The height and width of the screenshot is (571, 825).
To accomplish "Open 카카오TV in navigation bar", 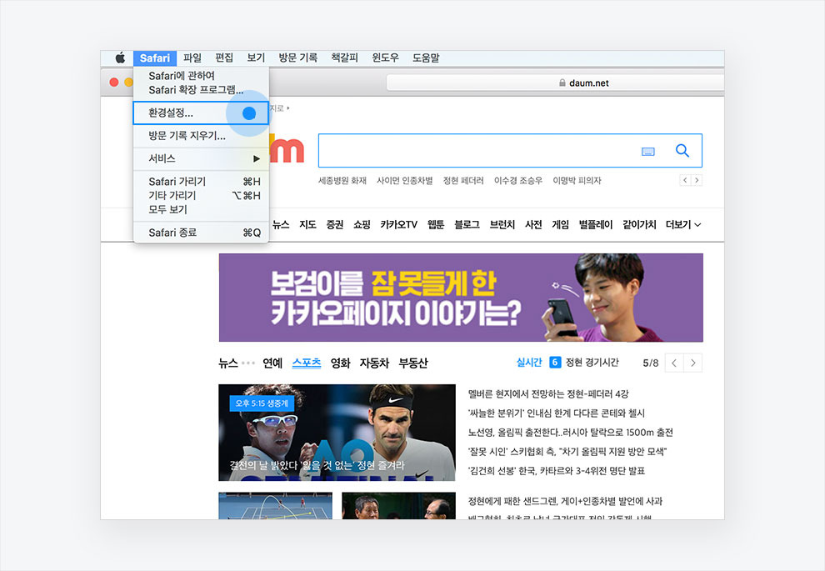I will (x=399, y=225).
